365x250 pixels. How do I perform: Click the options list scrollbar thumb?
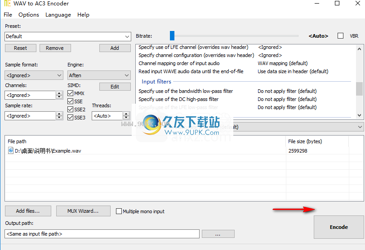[x=359, y=89]
